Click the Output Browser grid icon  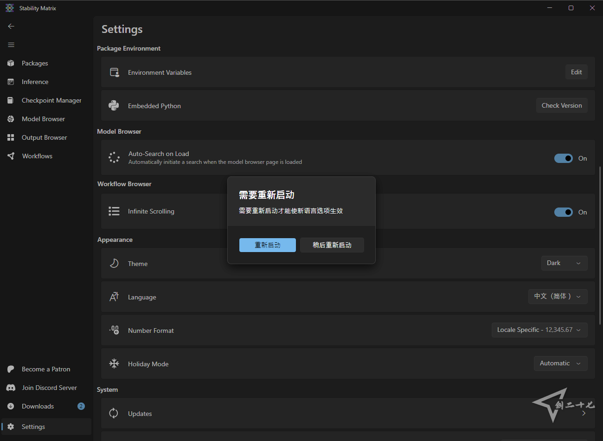point(11,137)
